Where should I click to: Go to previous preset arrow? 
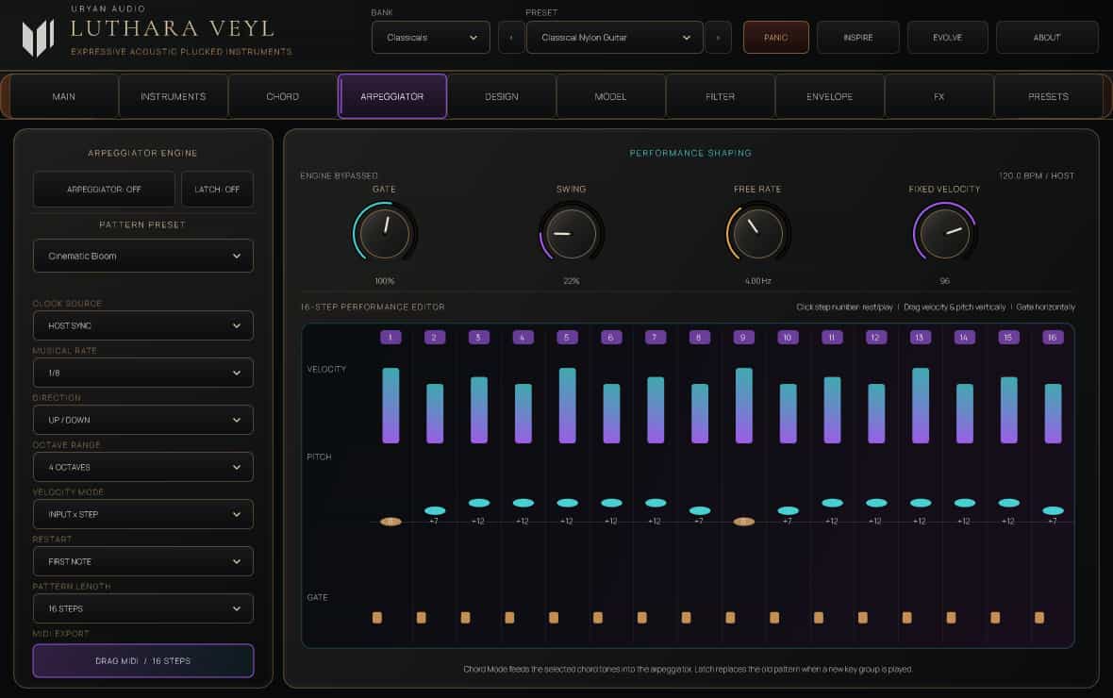tap(511, 38)
